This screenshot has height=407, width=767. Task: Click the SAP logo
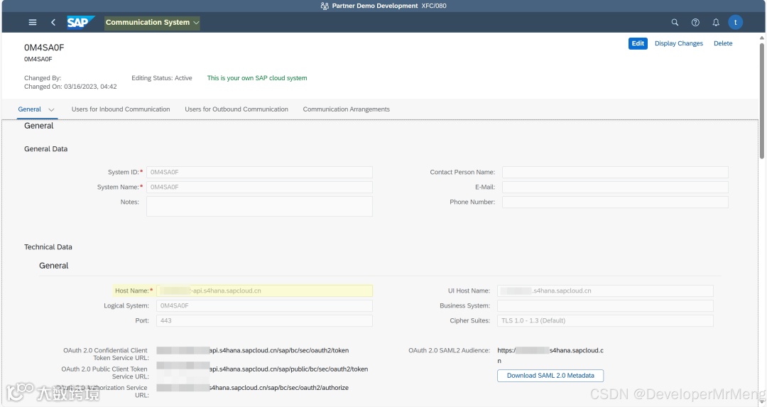pyautogui.click(x=81, y=23)
